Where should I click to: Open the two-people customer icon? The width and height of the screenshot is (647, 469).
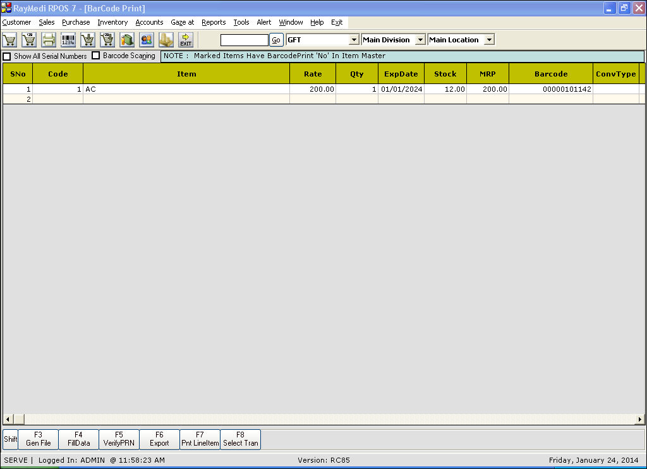[147, 40]
